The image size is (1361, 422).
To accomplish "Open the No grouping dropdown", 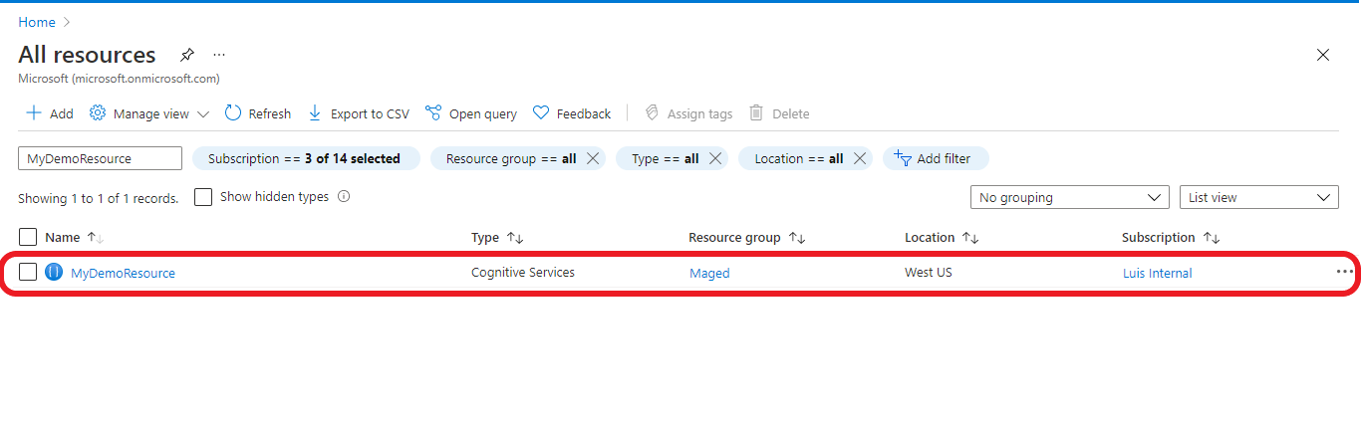I will click(1069, 197).
